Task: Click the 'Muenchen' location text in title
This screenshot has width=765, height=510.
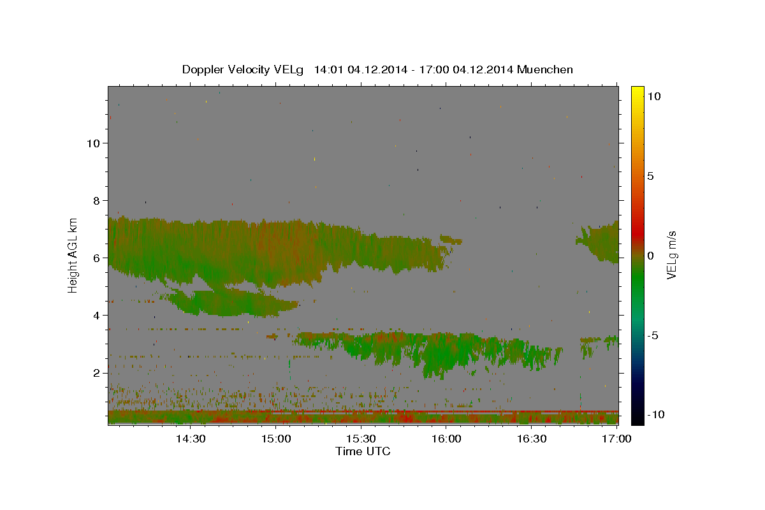Action: point(546,69)
